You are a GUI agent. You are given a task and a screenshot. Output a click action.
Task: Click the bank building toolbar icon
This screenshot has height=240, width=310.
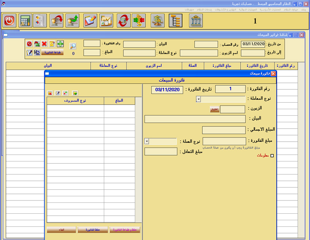click(x=196, y=21)
